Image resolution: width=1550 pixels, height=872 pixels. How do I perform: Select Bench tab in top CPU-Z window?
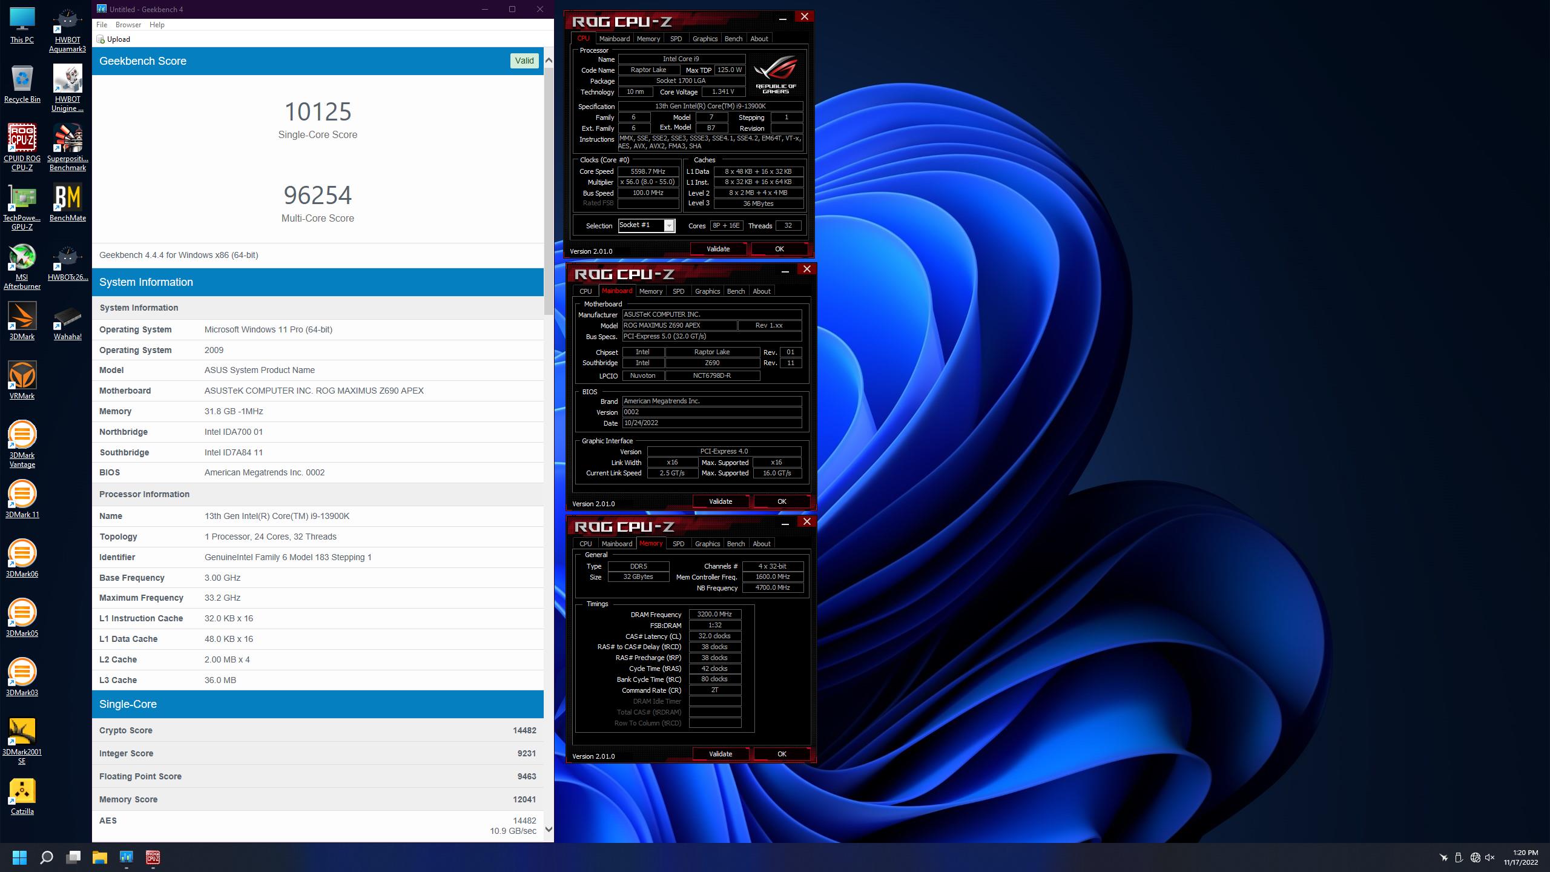click(733, 39)
